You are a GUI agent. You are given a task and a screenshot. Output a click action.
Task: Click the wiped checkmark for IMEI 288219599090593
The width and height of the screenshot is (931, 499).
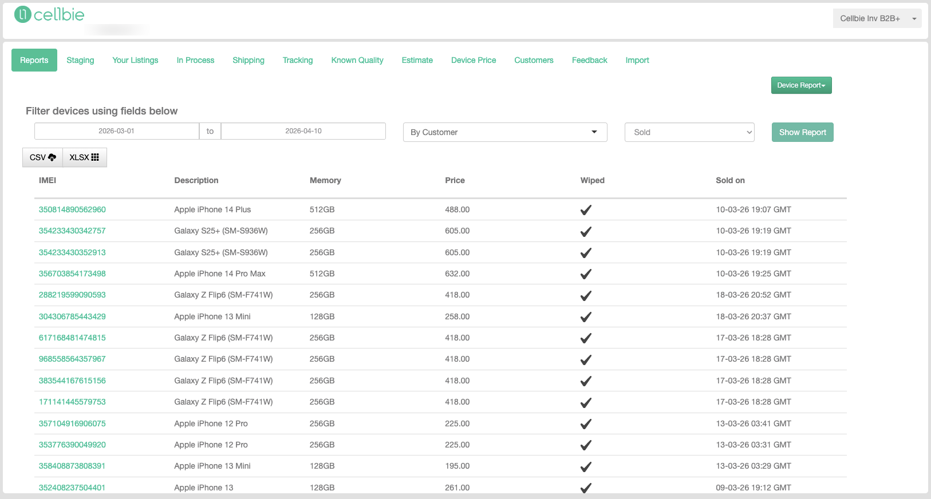point(586,295)
